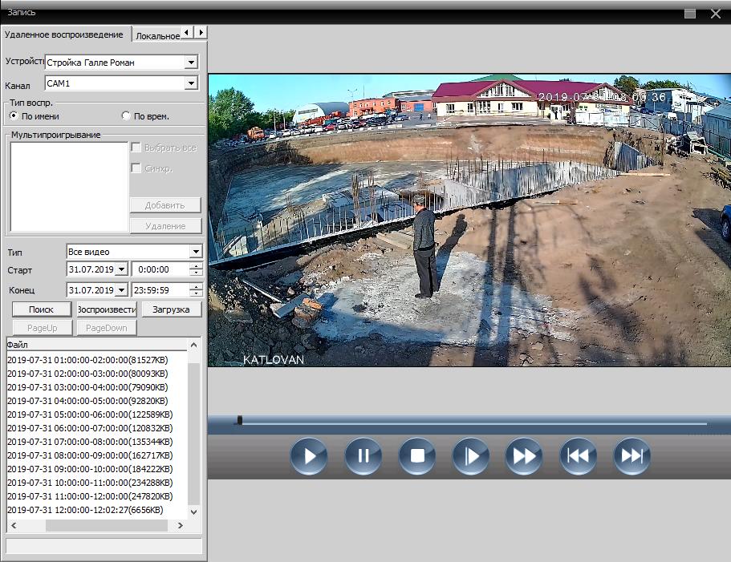Click the 'Загрузка' download button
Screen dimensions: 731x562
tap(171, 309)
